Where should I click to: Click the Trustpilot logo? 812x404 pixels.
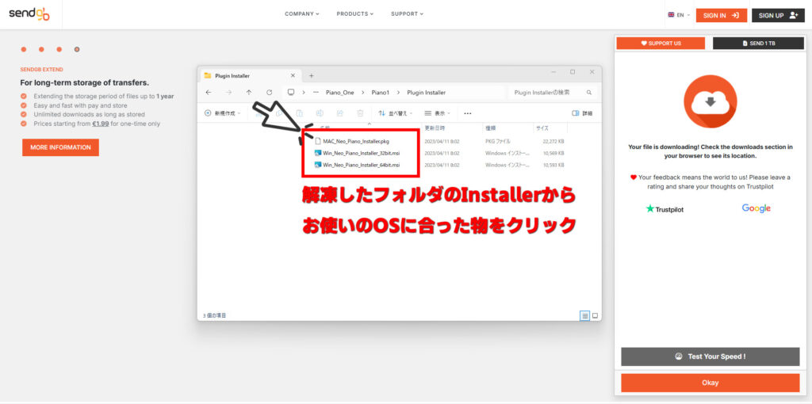[x=665, y=209]
